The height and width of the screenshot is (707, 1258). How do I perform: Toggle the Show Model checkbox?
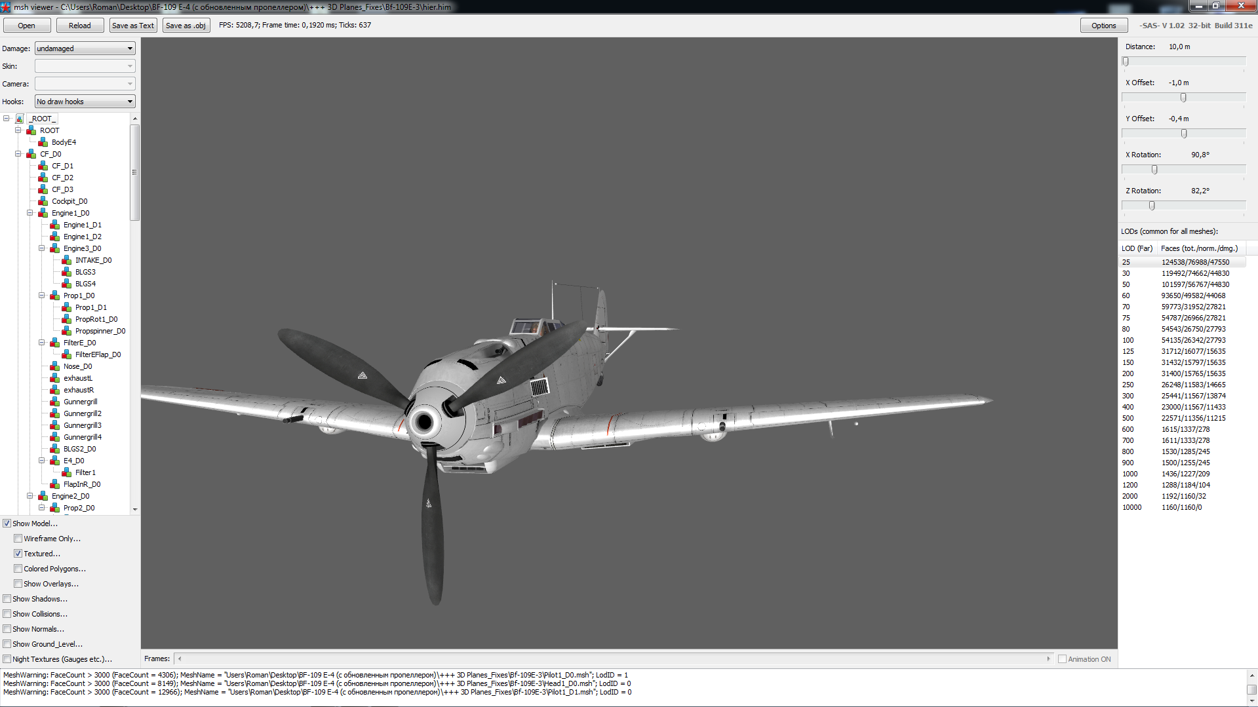[x=7, y=524]
